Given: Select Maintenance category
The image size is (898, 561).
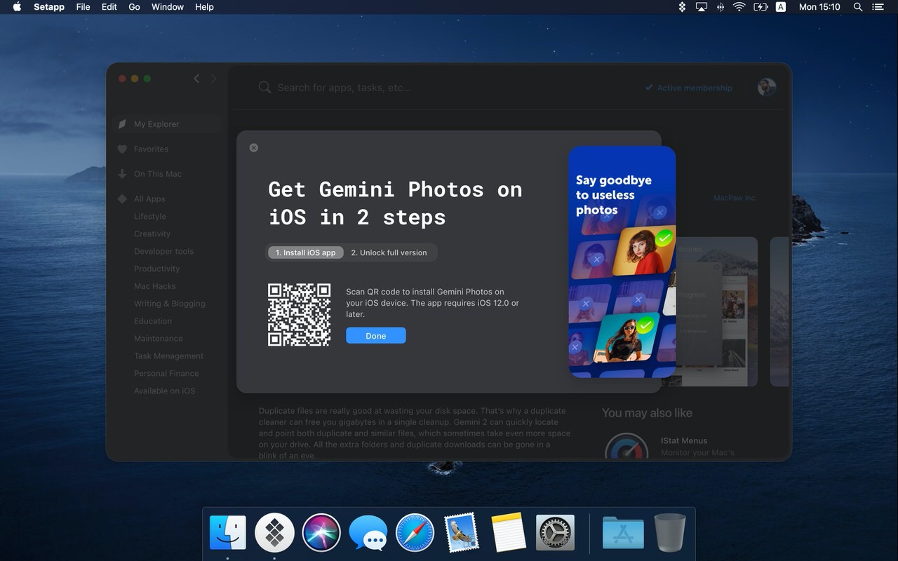Looking at the screenshot, I should 159,339.
